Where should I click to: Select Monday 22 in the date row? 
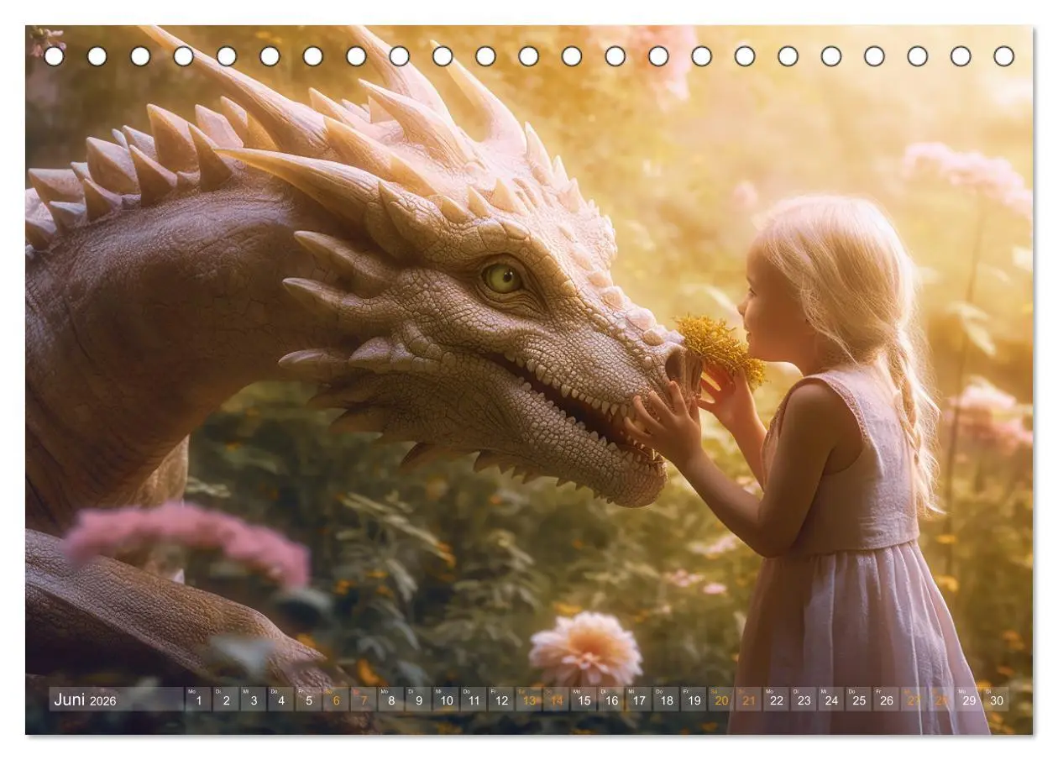pos(777,700)
